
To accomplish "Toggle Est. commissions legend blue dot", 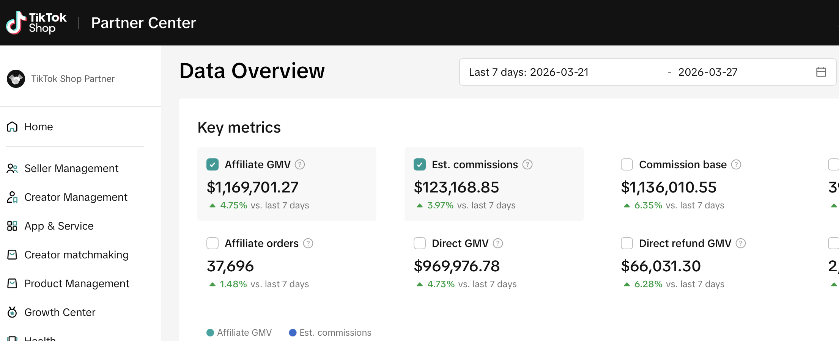I will 293,333.
